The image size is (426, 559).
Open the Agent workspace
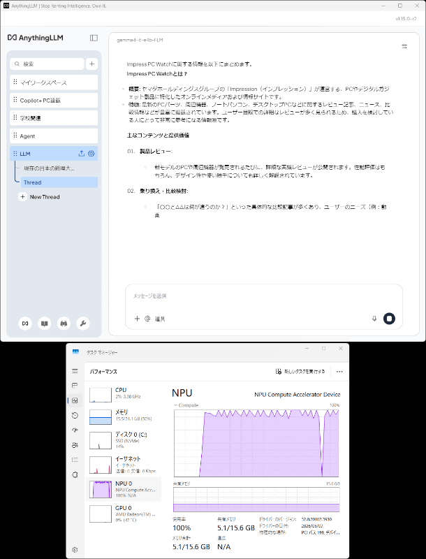[x=54, y=136]
